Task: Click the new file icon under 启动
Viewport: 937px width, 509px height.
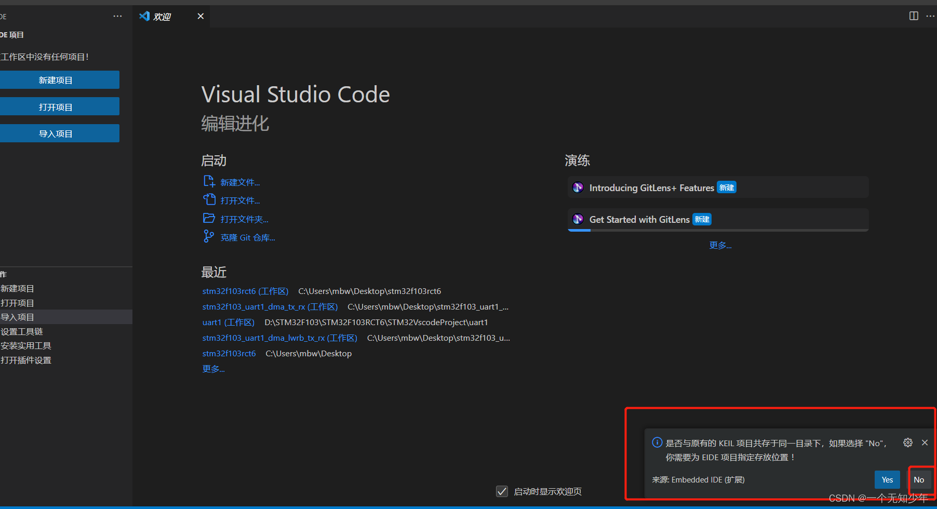Action: 209,181
